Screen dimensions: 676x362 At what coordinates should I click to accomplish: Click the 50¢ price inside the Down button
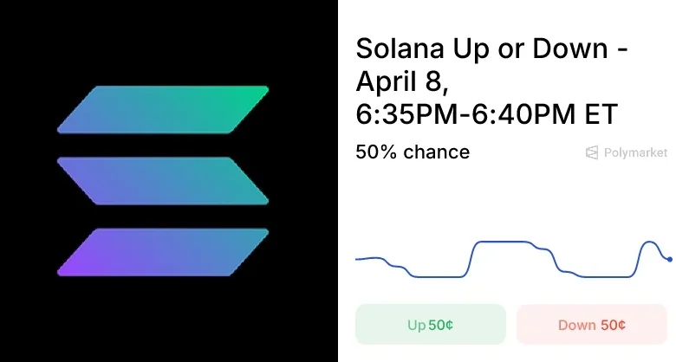point(613,326)
